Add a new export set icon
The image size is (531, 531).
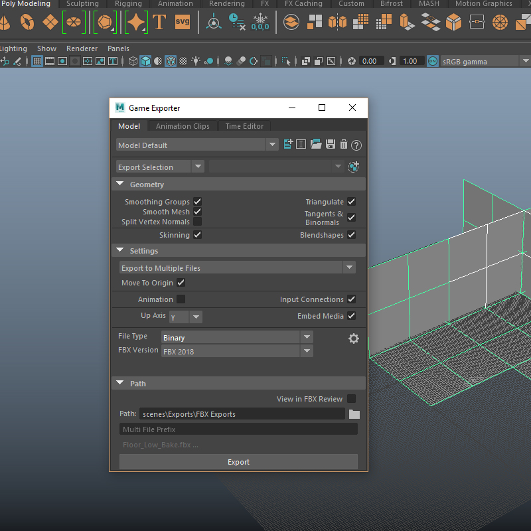(353, 167)
